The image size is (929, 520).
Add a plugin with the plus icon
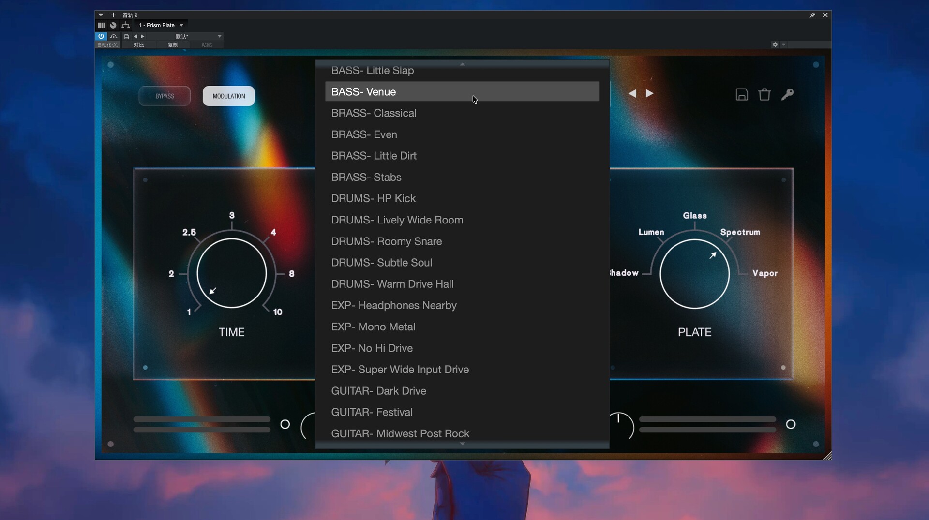click(x=113, y=15)
